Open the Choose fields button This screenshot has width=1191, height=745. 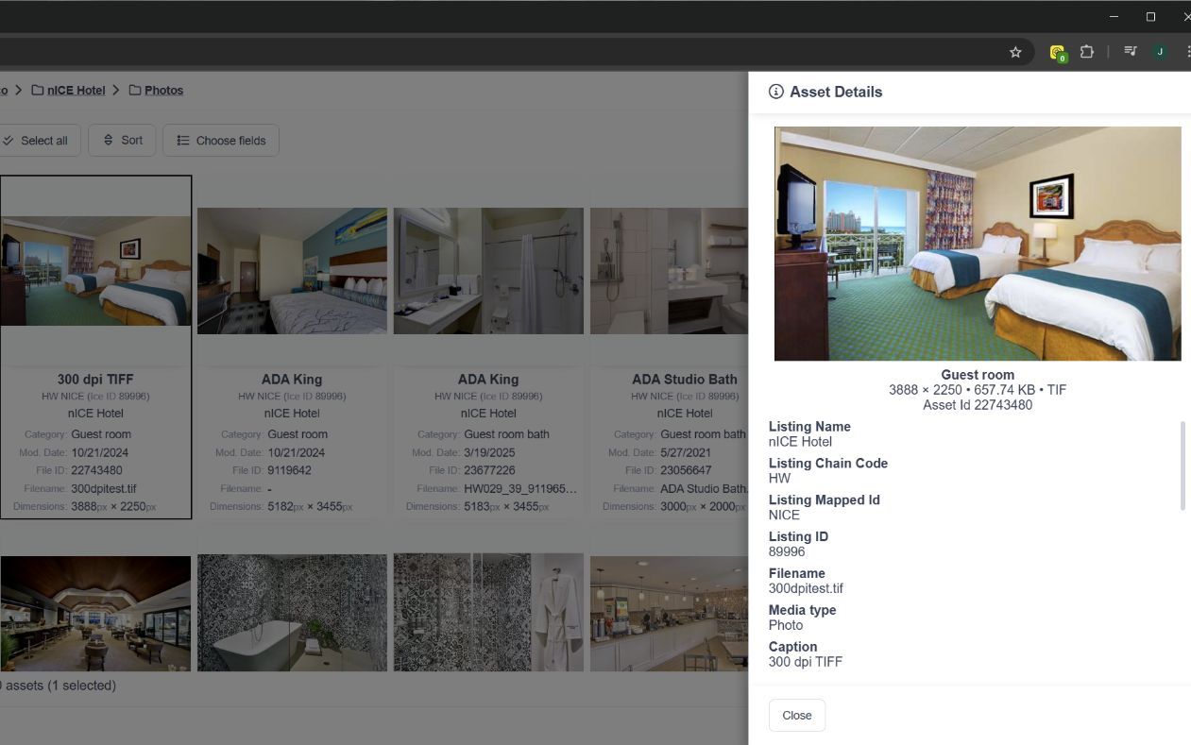(221, 141)
